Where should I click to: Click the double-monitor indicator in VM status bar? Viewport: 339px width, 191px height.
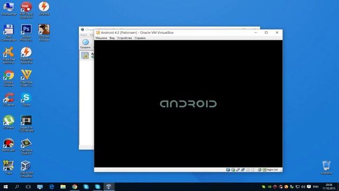coord(243,170)
